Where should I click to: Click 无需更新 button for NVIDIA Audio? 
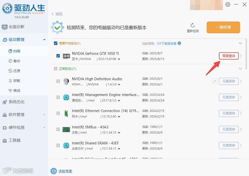pyautogui.click(x=229, y=81)
